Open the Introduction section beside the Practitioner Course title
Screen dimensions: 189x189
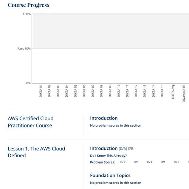tap(104, 118)
